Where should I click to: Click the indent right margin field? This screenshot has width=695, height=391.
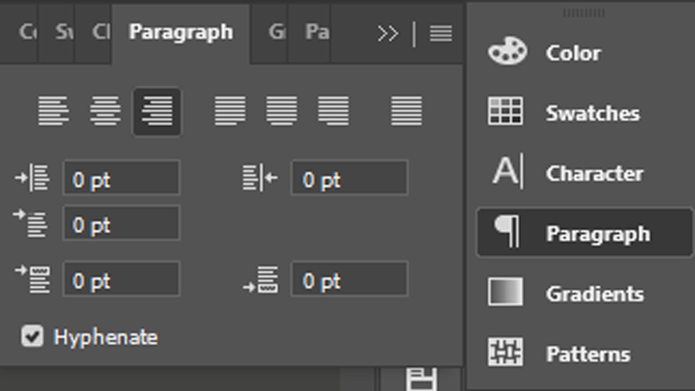349,178
